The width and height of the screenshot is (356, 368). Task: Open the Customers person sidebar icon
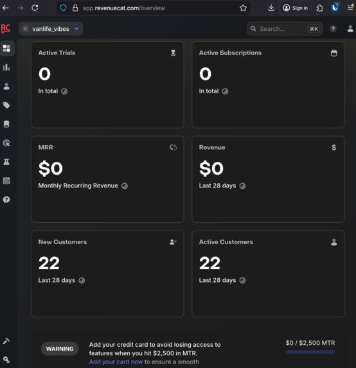click(x=6, y=86)
